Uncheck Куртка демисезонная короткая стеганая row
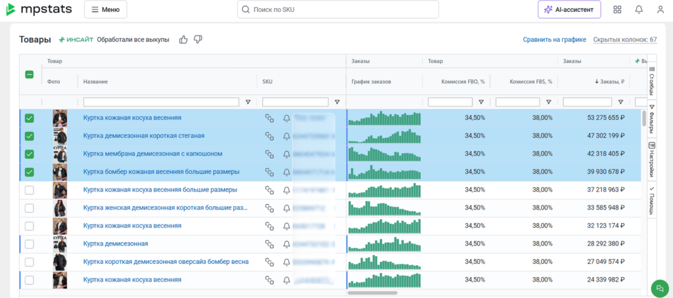Screen dimensions: 673x298 29,136
